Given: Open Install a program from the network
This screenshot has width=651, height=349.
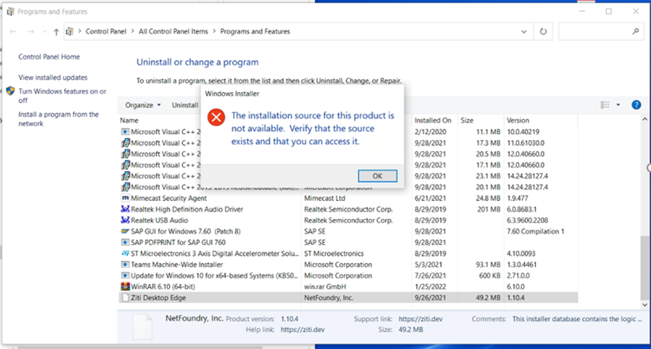Looking at the screenshot, I should point(59,119).
